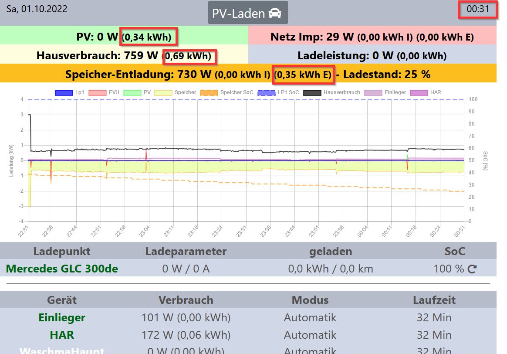Click the Einlieger device name
The height and width of the screenshot is (354, 507).
click(62, 317)
